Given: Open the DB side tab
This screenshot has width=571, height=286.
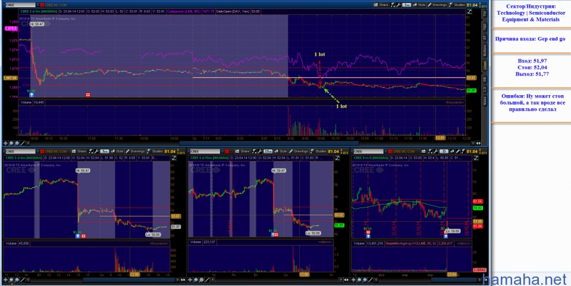Looking at the screenshot, I should coord(484,78).
